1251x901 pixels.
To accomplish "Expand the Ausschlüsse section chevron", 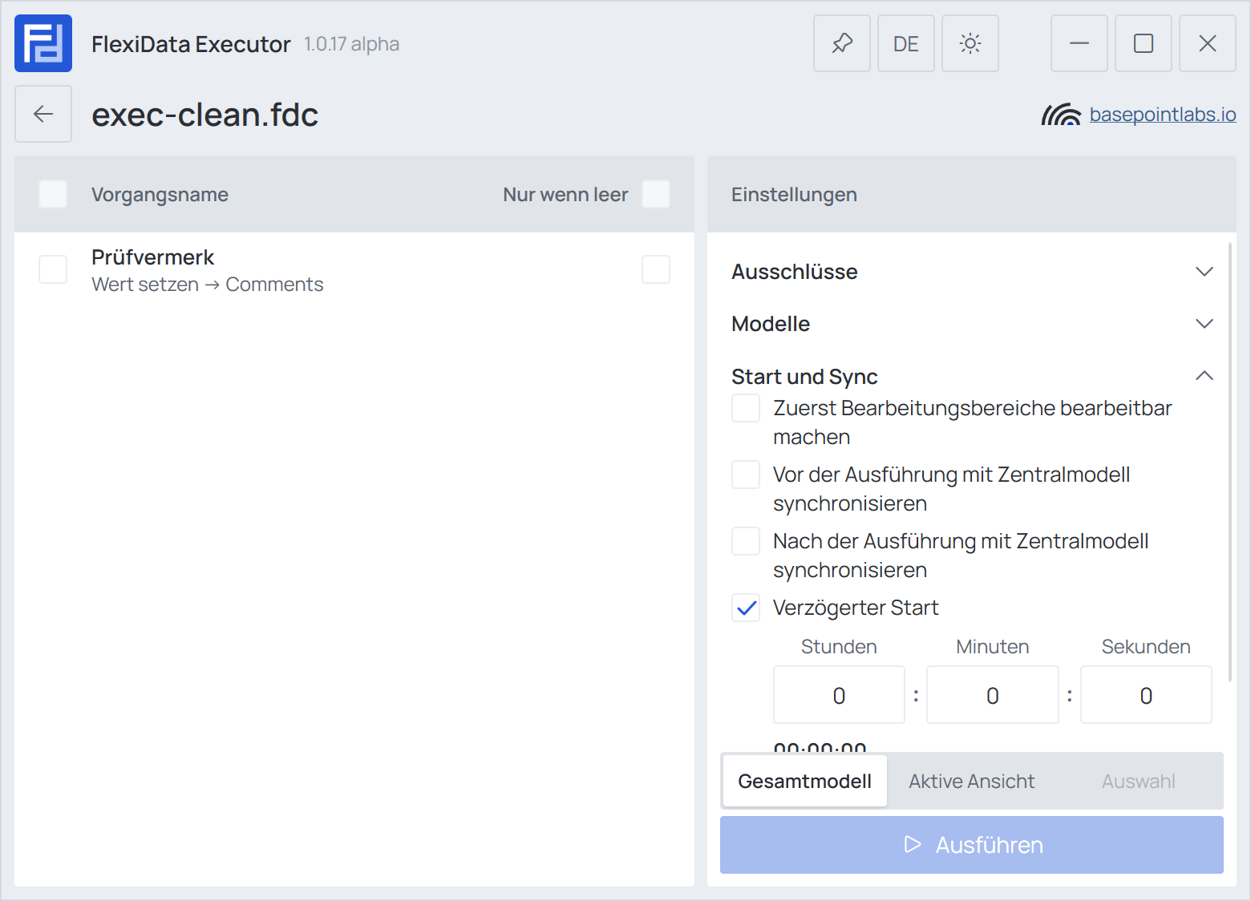I will click(x=1204, y=272).
